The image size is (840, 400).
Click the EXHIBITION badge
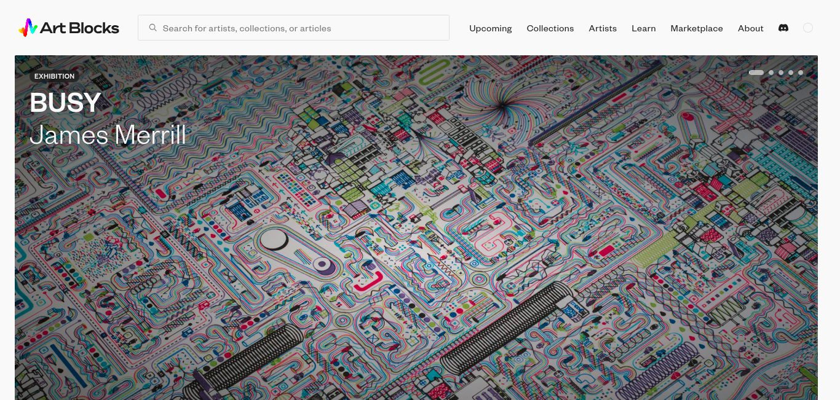54,76
